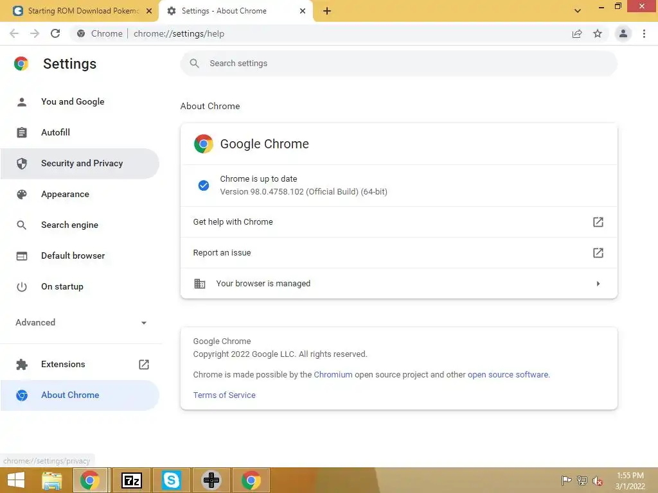
Task: Click the Chrome site info icon in address bar
Action: 81,33
